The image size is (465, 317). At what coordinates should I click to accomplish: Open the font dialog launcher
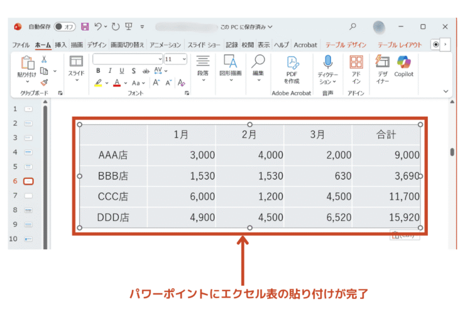(187, 93)
